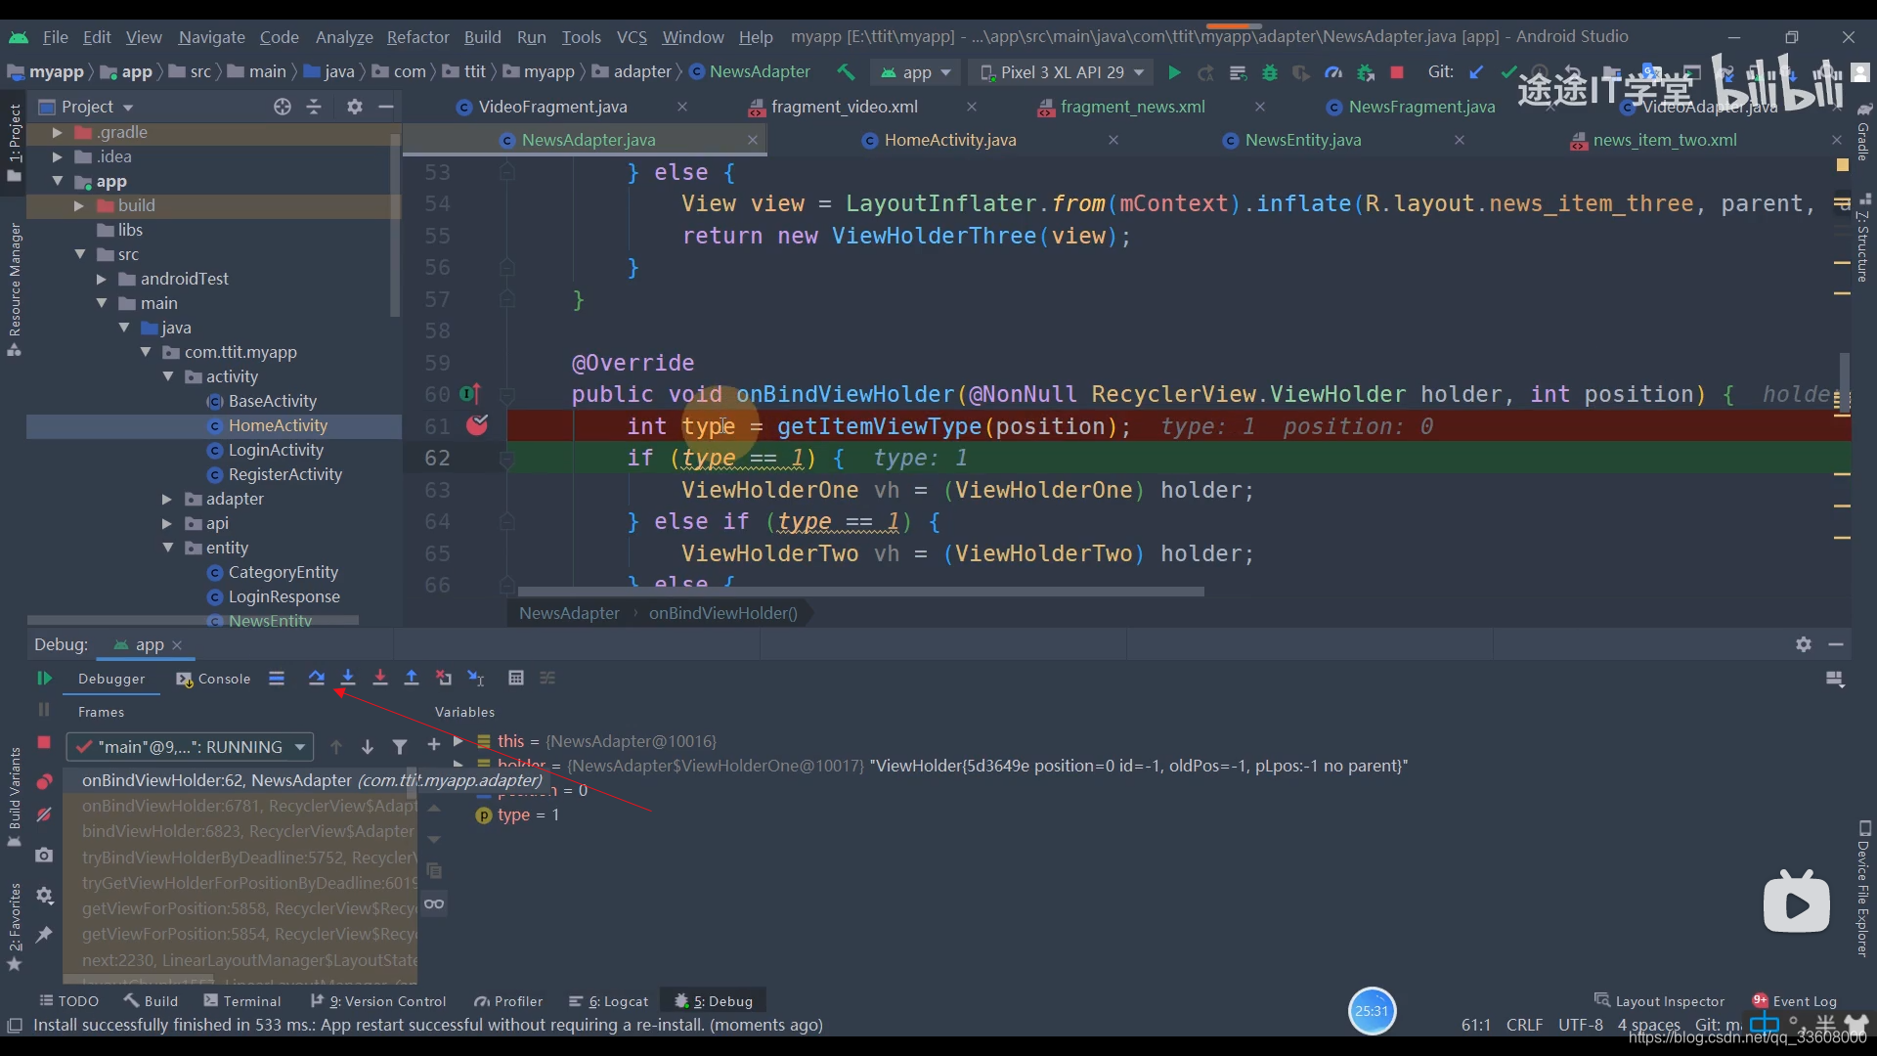
Task: Debug app green bug icon
Action: coord(1270,72)
